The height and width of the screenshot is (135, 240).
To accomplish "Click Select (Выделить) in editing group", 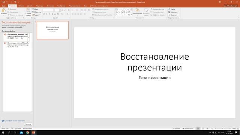I will coord(173,15).
